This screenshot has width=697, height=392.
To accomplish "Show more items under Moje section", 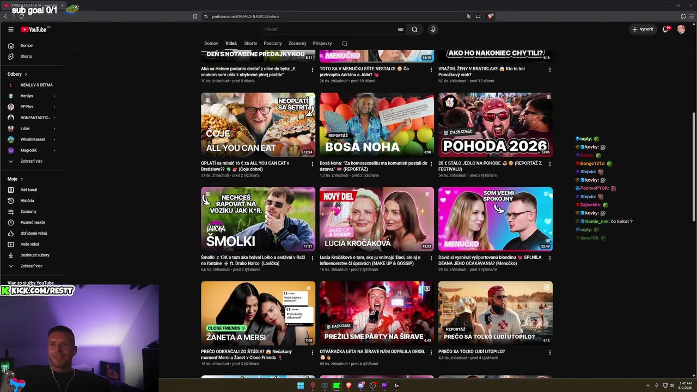I will tap(33, 266).
